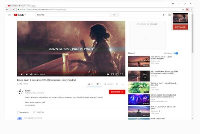The width and height of the screenshot is (200, 134).
Task: Cast the video with the cast icon
Action: coord(117,74)
